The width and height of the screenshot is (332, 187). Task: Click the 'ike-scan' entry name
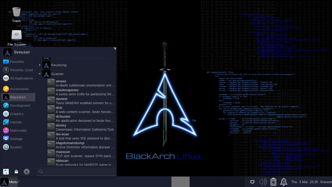(x=62, y=134)
